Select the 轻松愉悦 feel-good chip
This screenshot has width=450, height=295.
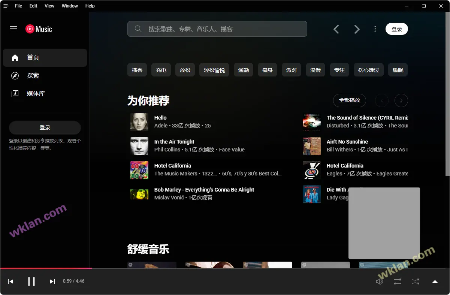214,70
